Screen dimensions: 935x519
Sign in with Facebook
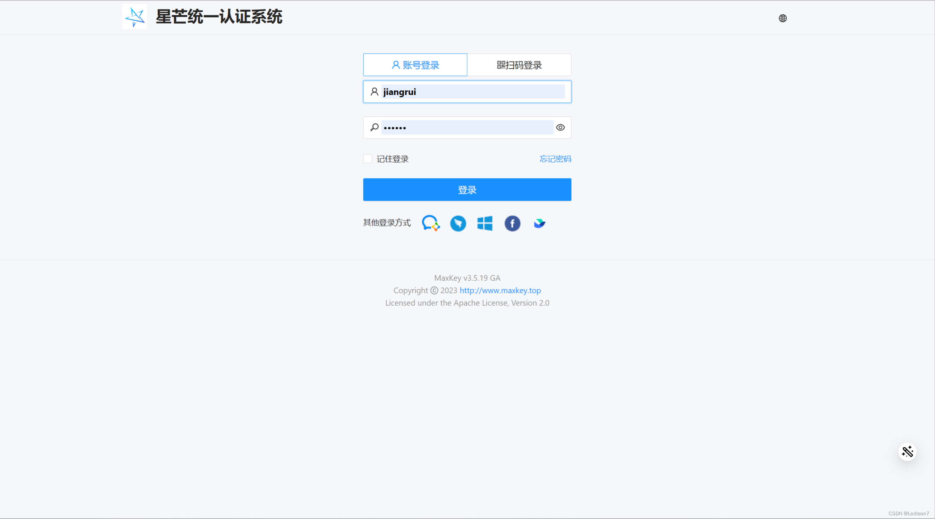pos(512,223)
